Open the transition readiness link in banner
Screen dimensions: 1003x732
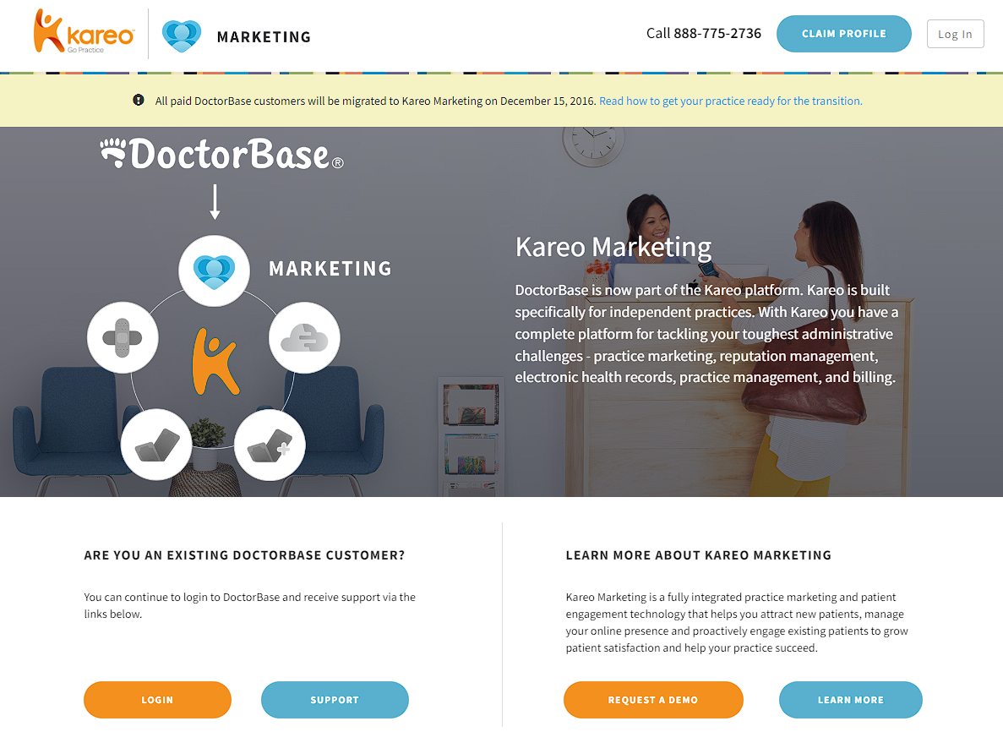[731, 101]
